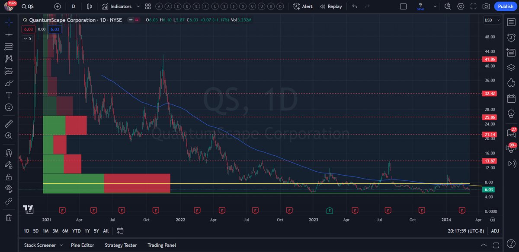Toggle Lock all drawing tools
519x252 pixels.
9,177
